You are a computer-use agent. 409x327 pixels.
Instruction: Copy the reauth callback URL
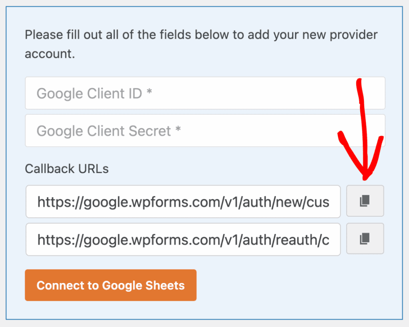pos(365,239)
